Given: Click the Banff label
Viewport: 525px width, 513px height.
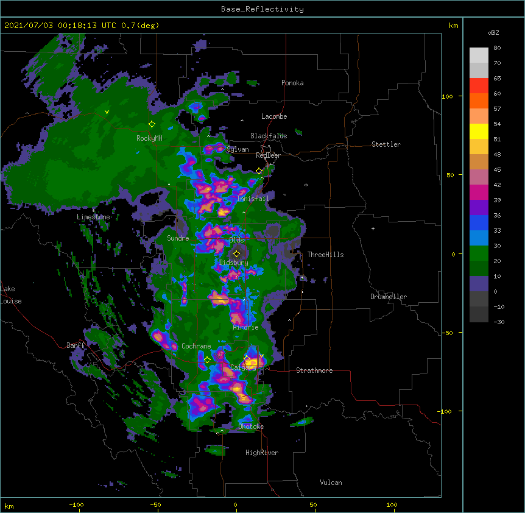Looking at the screenshot, I should tap(76, 345).
